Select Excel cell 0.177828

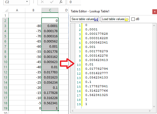pyautogui.click(x=50, y=93)
